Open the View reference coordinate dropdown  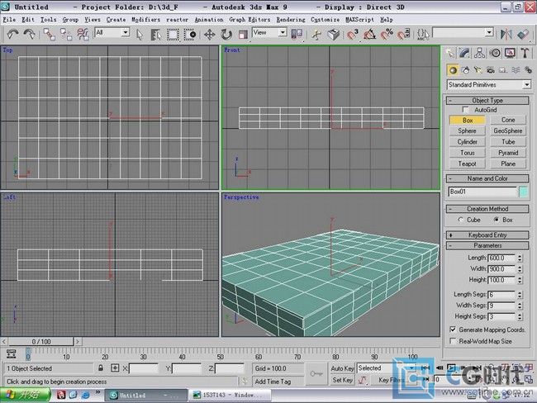click(283, 32)
